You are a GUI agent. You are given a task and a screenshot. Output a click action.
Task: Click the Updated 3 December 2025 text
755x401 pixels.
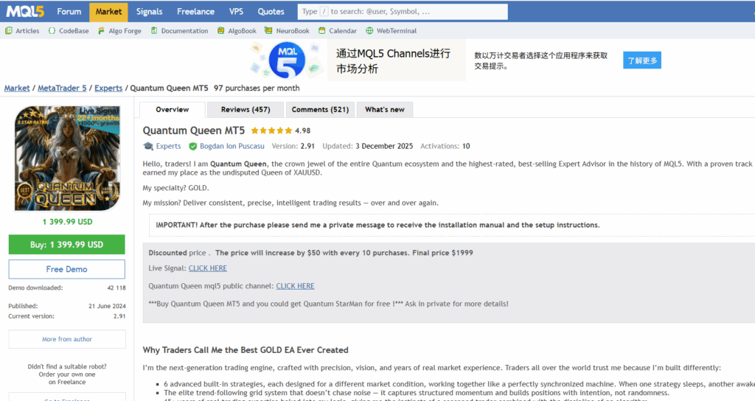pyautogui.click(x=367, y=146)
